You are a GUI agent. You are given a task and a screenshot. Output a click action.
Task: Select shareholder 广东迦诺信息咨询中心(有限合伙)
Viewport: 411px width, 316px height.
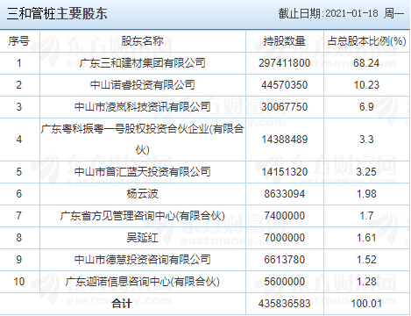[x=143, y=282]
